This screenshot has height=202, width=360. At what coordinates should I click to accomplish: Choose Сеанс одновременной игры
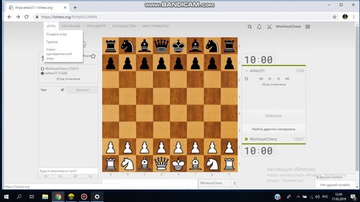59,54
